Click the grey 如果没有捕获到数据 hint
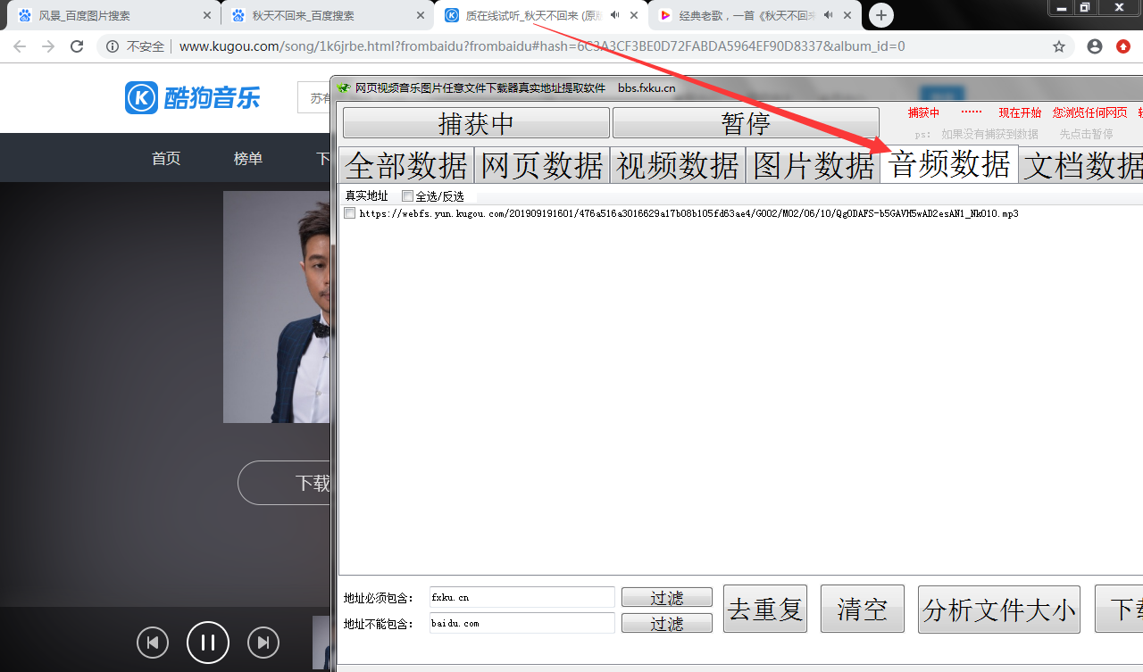1143x672 pixels. pos(989,134)
